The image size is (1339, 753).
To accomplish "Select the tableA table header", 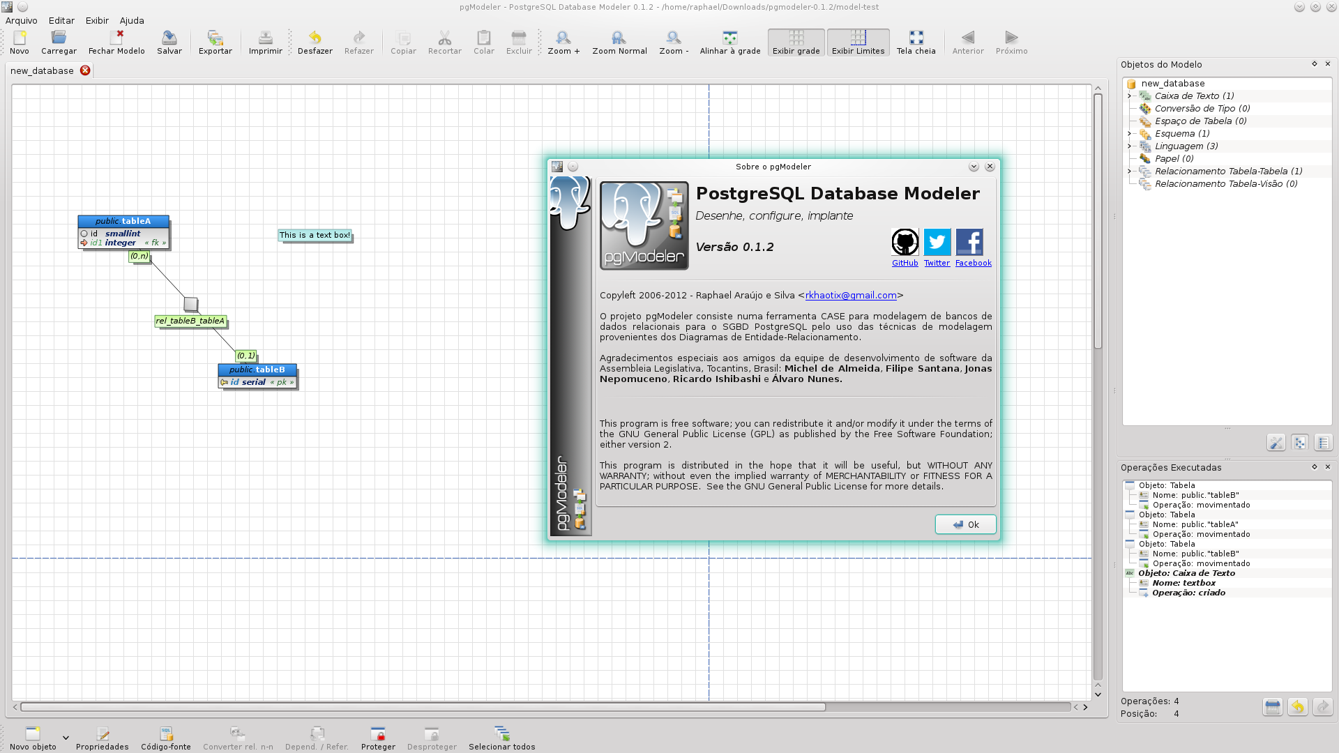I will 123,221.
